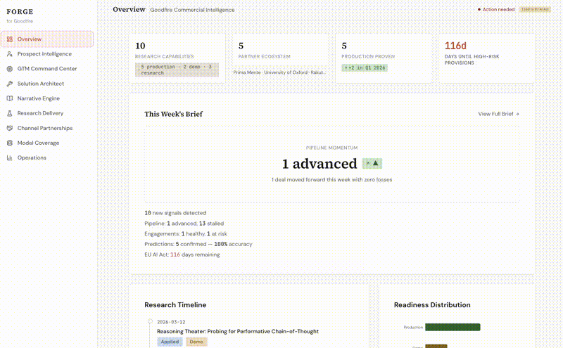Click the 'PIPELINE MOMENTUM' label
563x348 pixels.
coord(331,148)
